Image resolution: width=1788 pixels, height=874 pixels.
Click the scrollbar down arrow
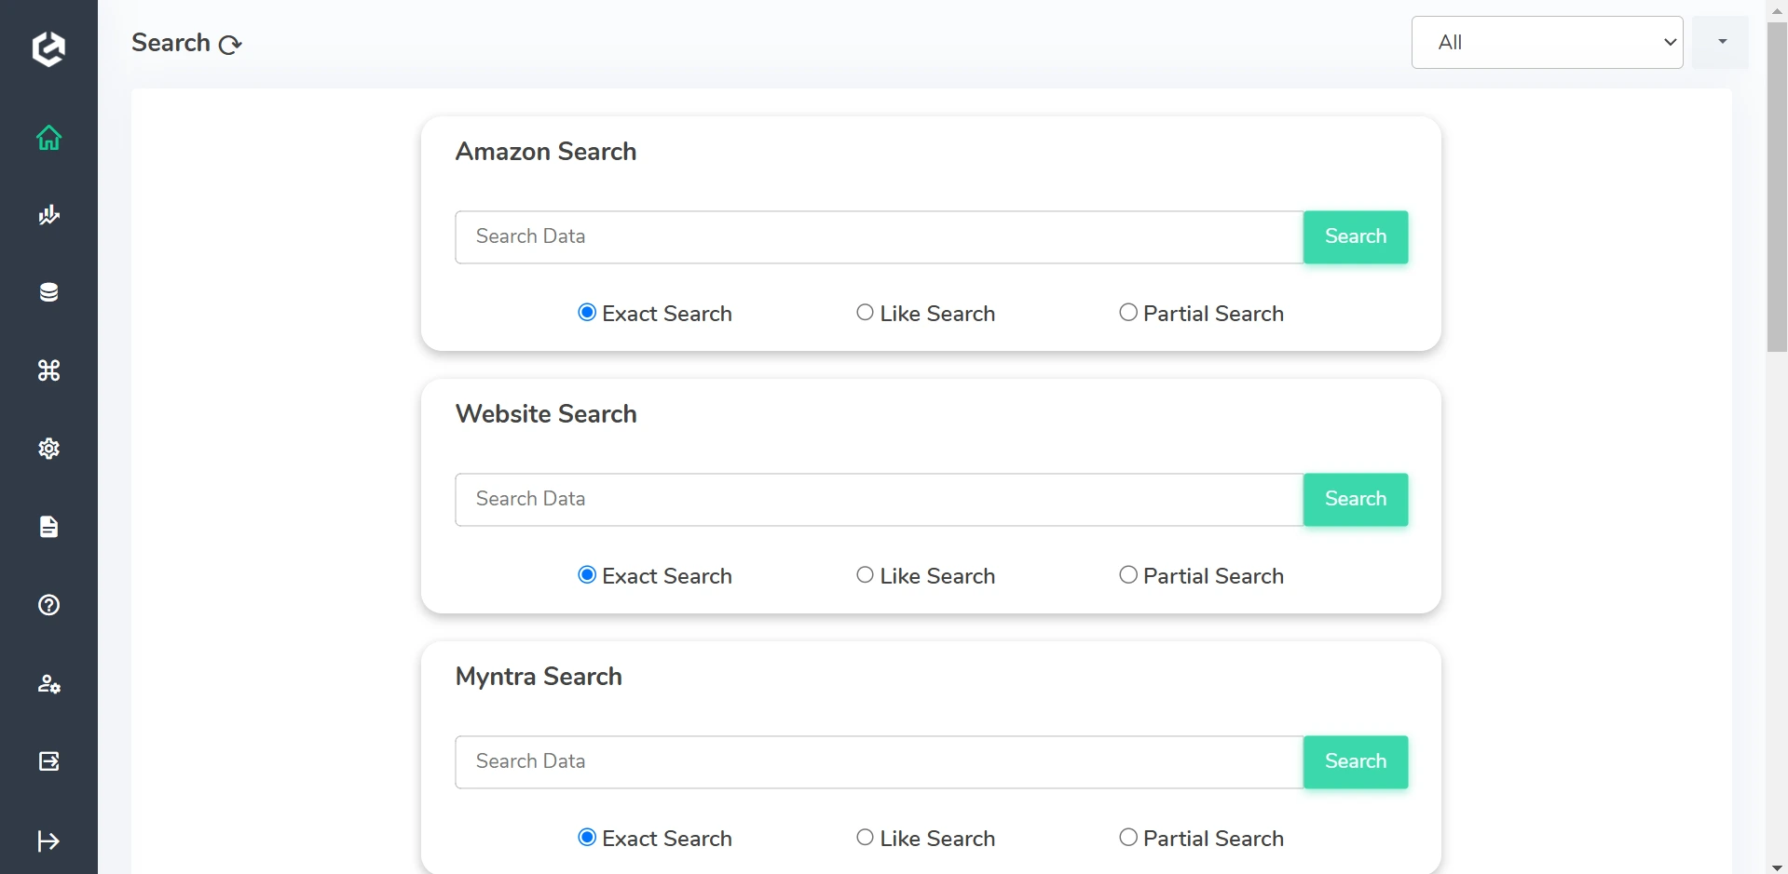tap(1777, 866)
